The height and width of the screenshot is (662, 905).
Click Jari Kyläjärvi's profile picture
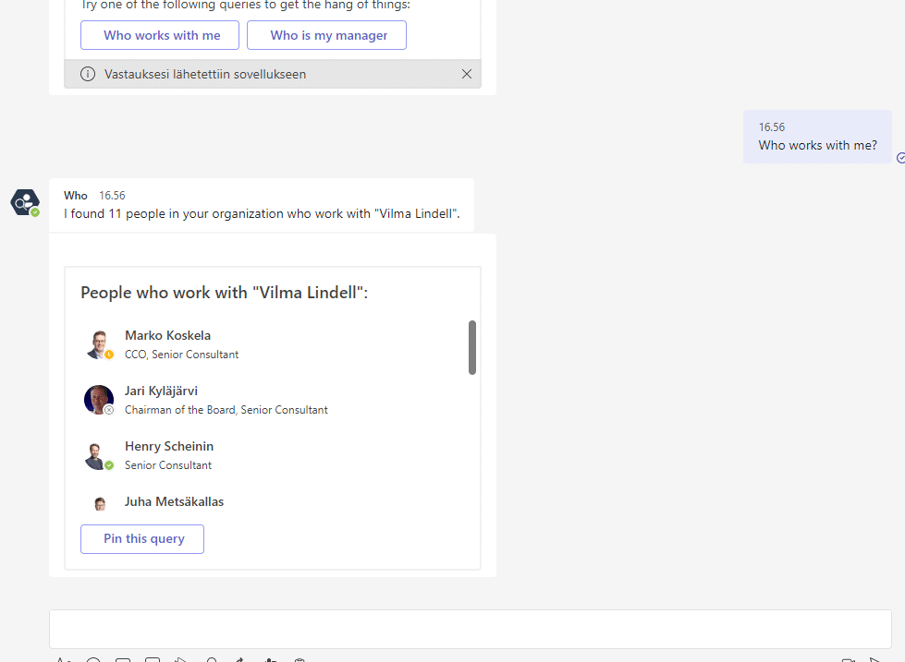99,399
